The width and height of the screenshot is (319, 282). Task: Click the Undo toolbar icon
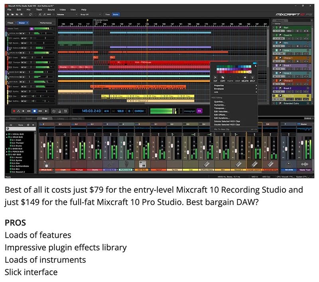pos(31,14)
